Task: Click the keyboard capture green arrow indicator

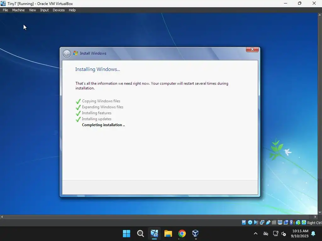Action: click(x=304, y=222)
